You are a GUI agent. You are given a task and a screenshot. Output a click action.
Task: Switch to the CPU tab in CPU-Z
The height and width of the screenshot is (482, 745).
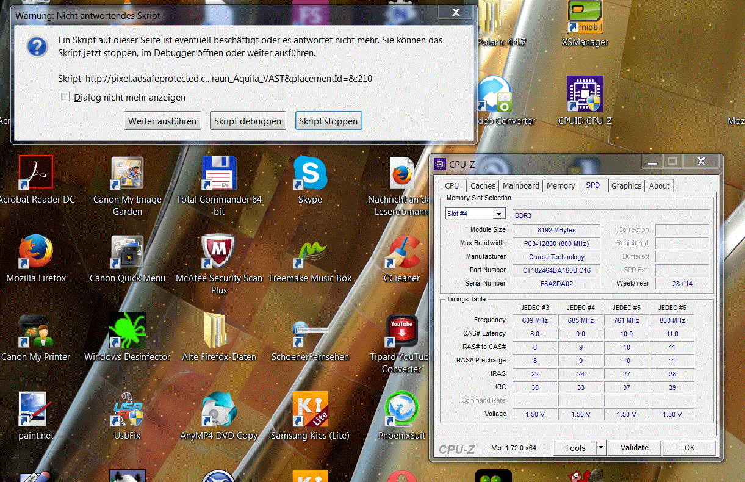(x=452, y=185)
